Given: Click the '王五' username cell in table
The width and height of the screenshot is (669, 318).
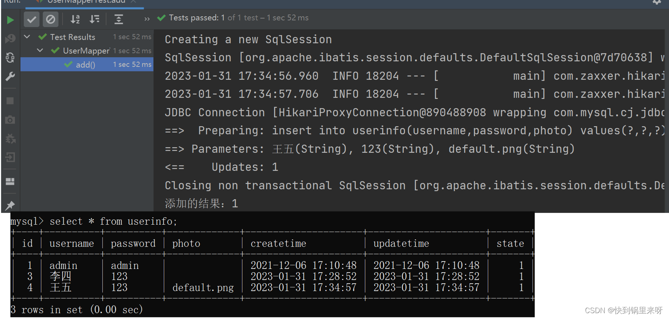Looking at the screenshot, I should (61, 288).
